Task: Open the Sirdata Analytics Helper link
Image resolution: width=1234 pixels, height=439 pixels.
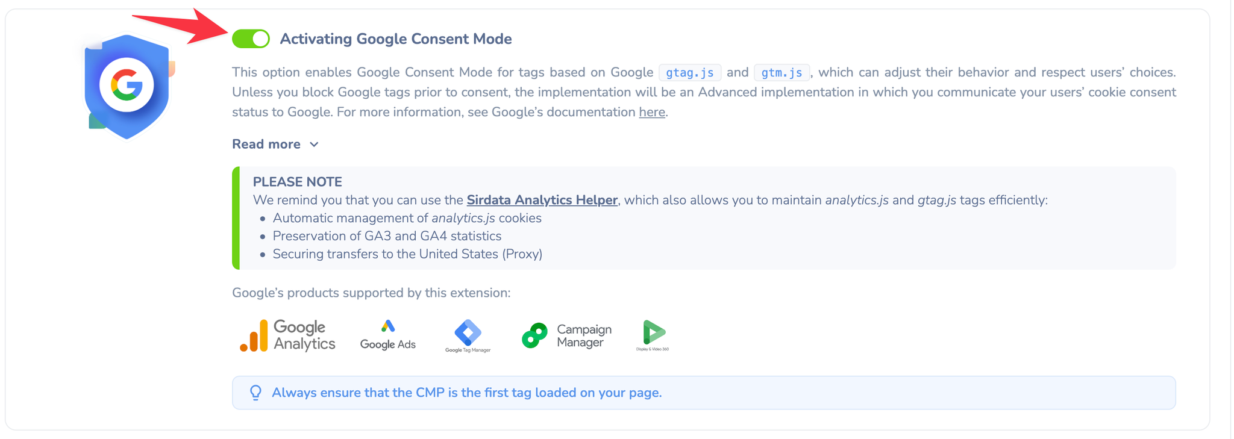Action: pos(542,200)
